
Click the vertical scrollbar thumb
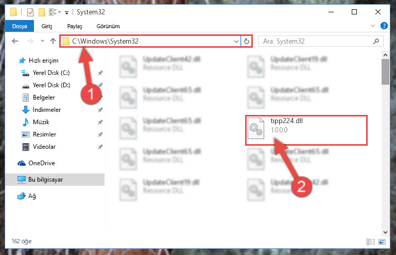click(x=385, y=72)
